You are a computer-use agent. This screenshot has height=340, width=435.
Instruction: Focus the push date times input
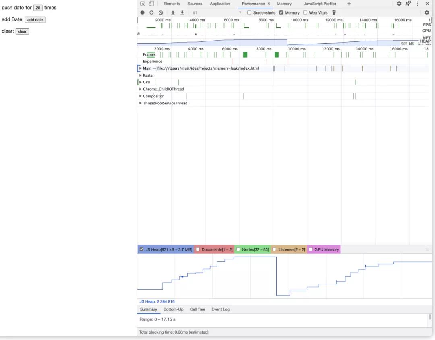(38, 8)
